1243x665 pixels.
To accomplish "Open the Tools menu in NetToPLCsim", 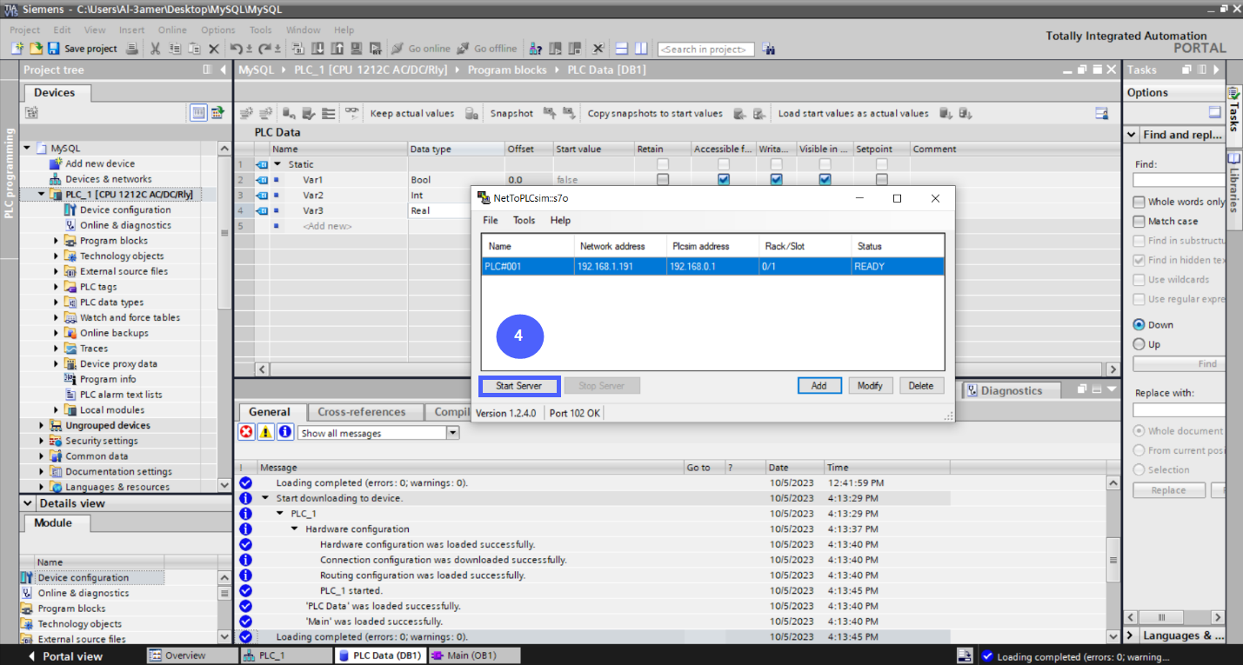I will pos(524,220).
